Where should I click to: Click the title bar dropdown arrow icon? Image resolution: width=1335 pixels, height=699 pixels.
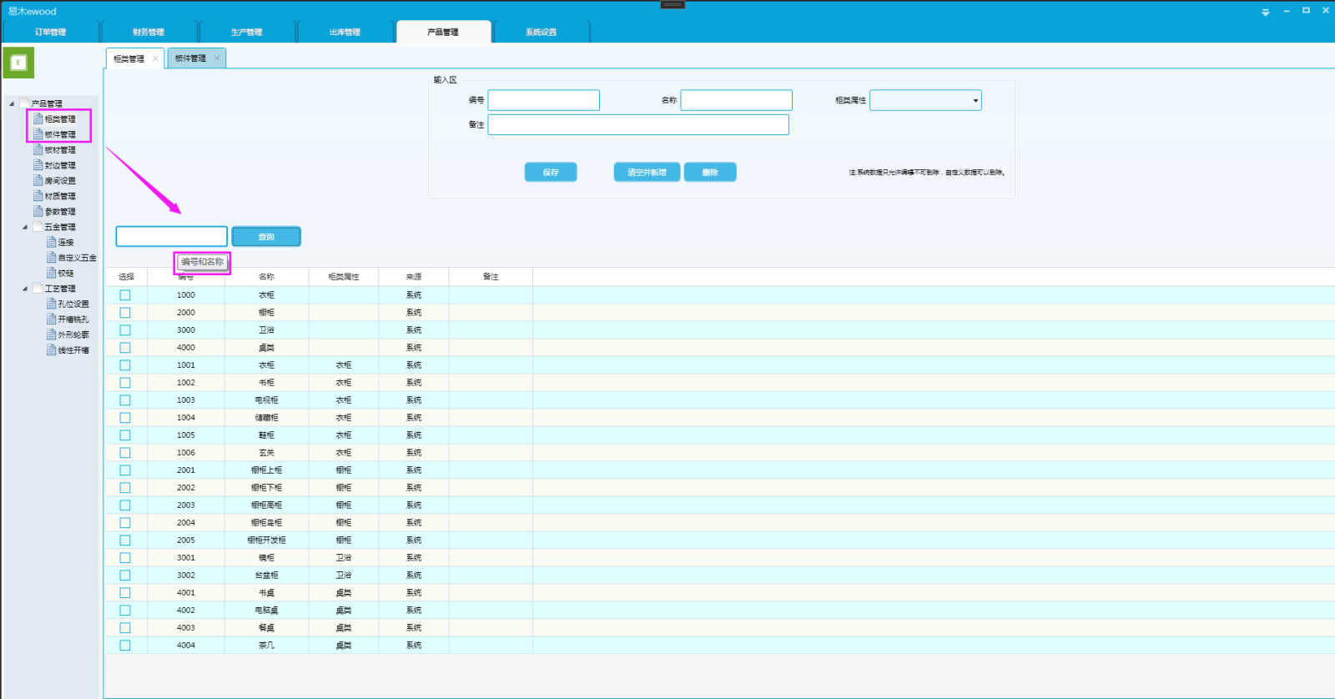pos(1265,13)
